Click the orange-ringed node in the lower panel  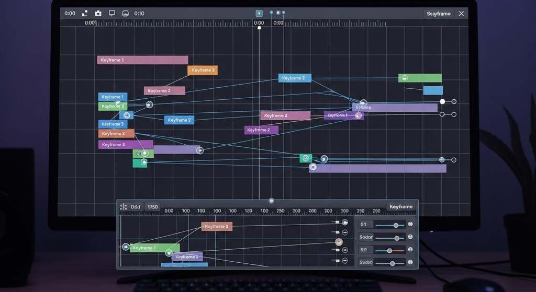(x=339, y=242)
